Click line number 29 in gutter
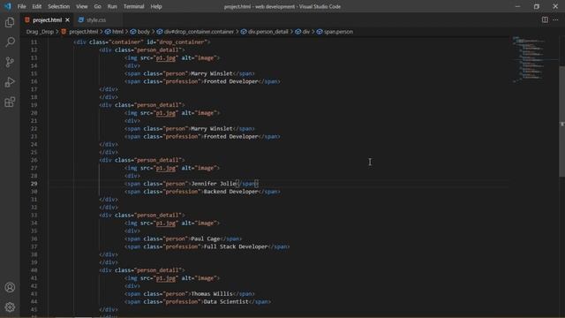 (x=34, y=184)
